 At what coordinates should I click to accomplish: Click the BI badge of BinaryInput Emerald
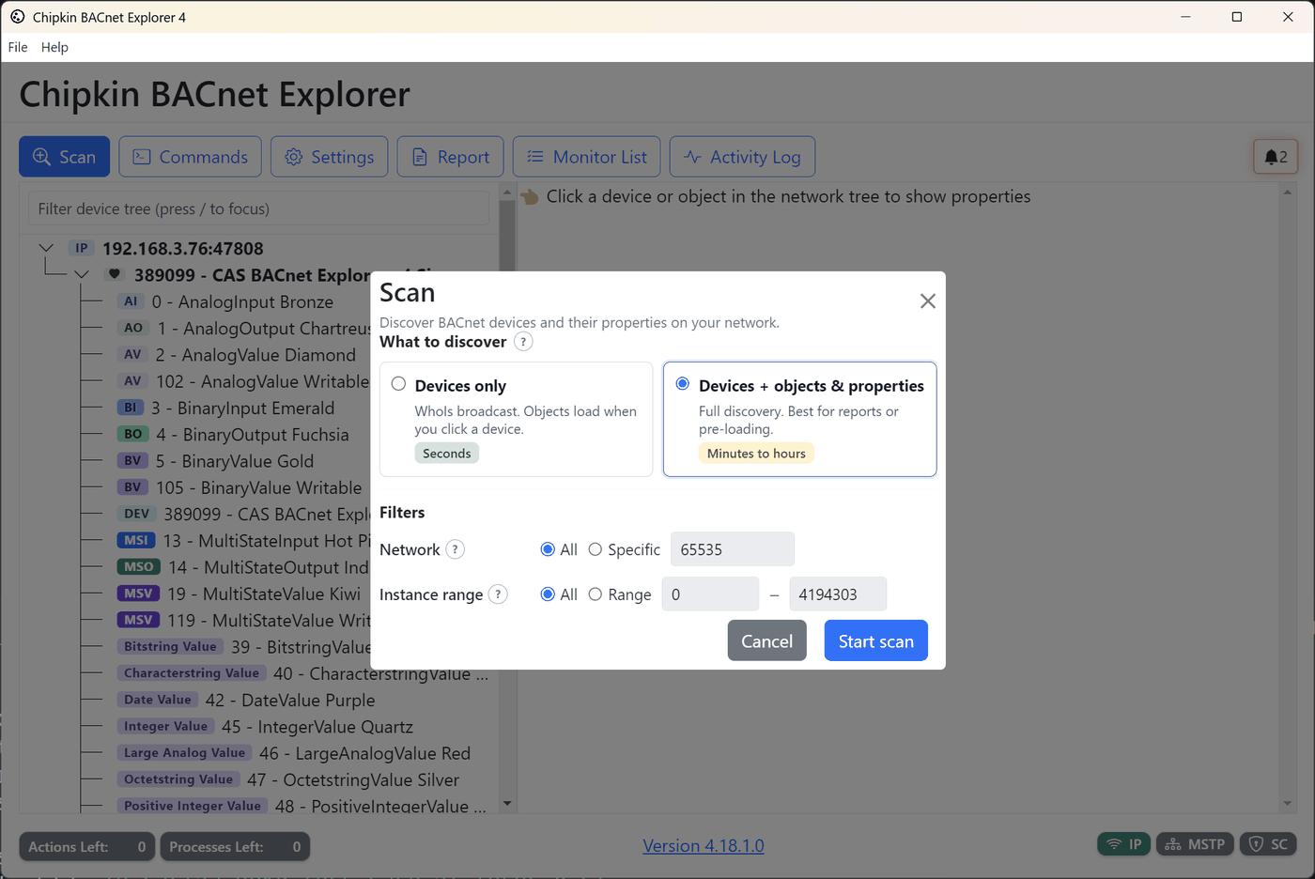click(131, 408)
